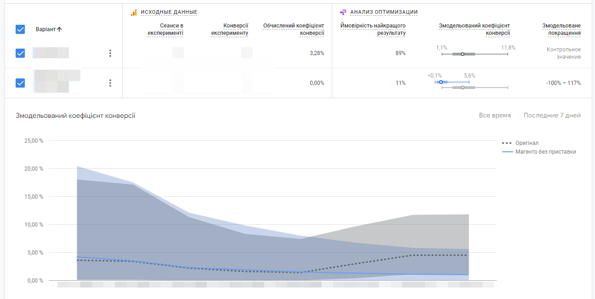Click the Сеанси в експерименті column header
Screen dimensions: 595x299
tap(165, 29)
